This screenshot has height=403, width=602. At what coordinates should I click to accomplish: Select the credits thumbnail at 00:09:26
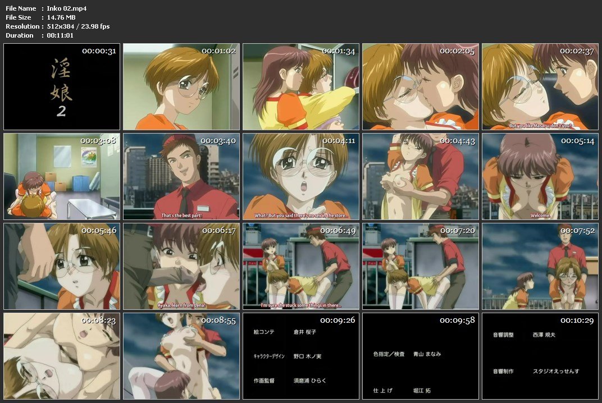coord(301,356)
